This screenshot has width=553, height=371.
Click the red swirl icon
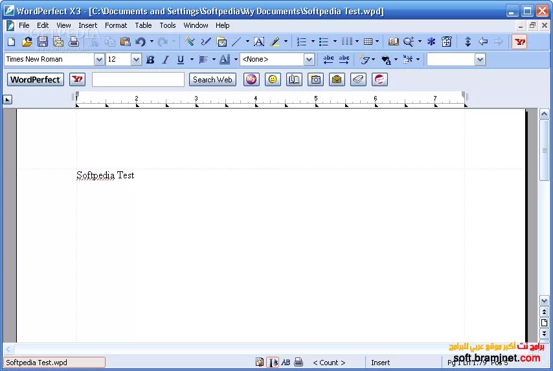click(x=379, y=80)
